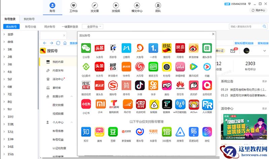The width and height of the screenshot is (269, 159).
Task: Open the 全部平台 platform dropdown
Action: (x=93, y=27)
